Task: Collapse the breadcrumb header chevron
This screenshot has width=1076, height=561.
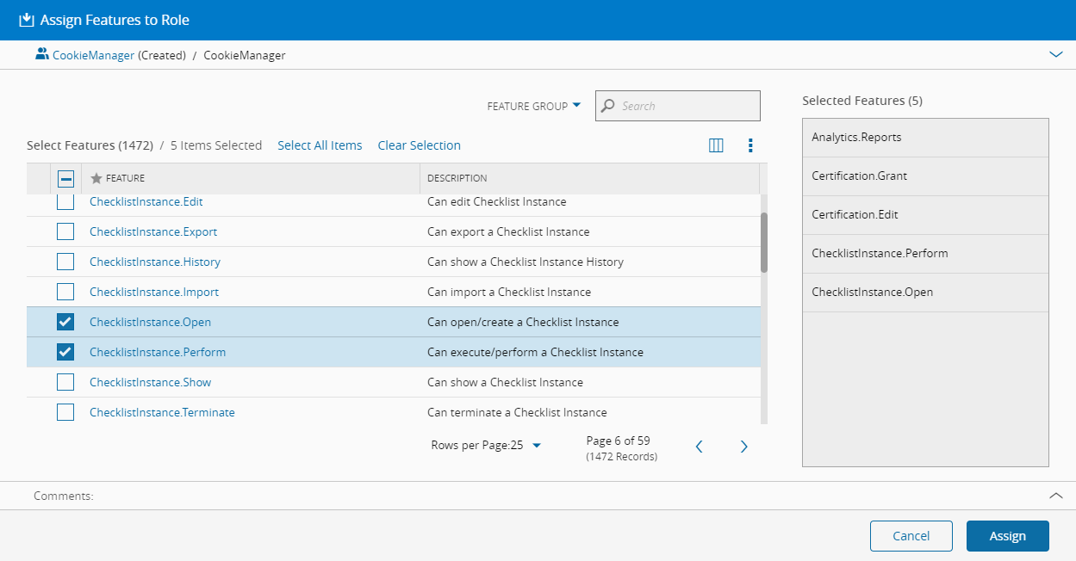Action: [1055, 54]
